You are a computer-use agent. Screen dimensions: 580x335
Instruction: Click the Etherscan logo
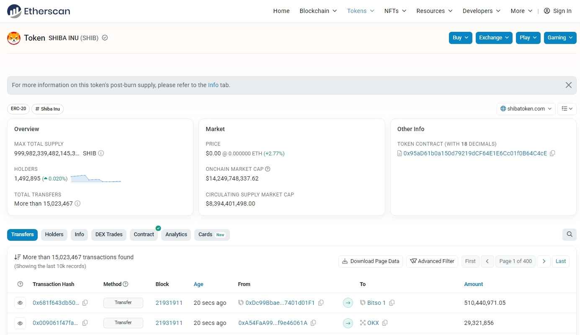pos(39,11)
